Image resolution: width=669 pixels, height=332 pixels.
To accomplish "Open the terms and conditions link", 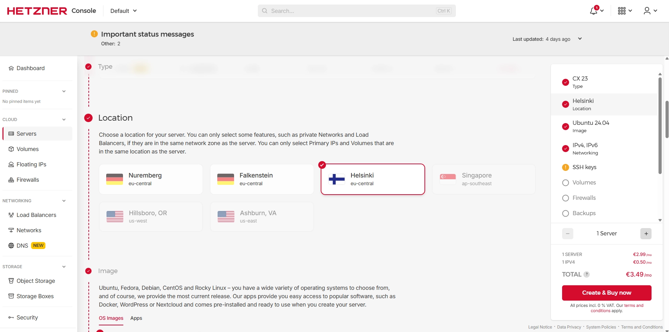I will click(x=633, y=305).
